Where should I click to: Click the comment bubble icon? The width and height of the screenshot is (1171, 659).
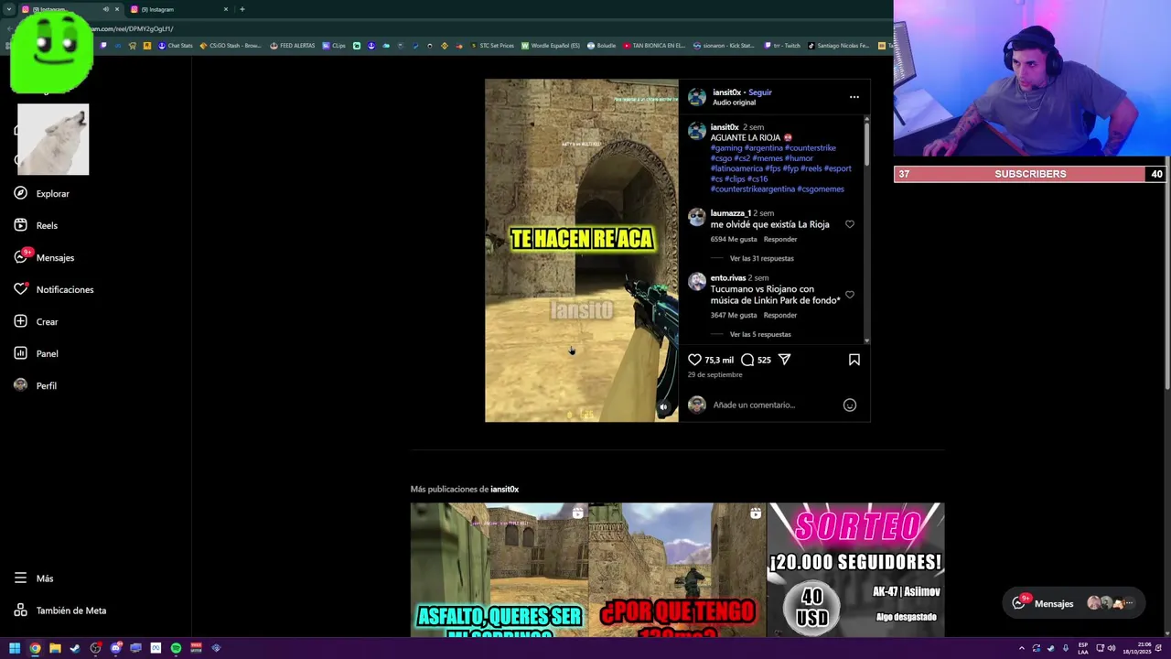click(747, 360)
